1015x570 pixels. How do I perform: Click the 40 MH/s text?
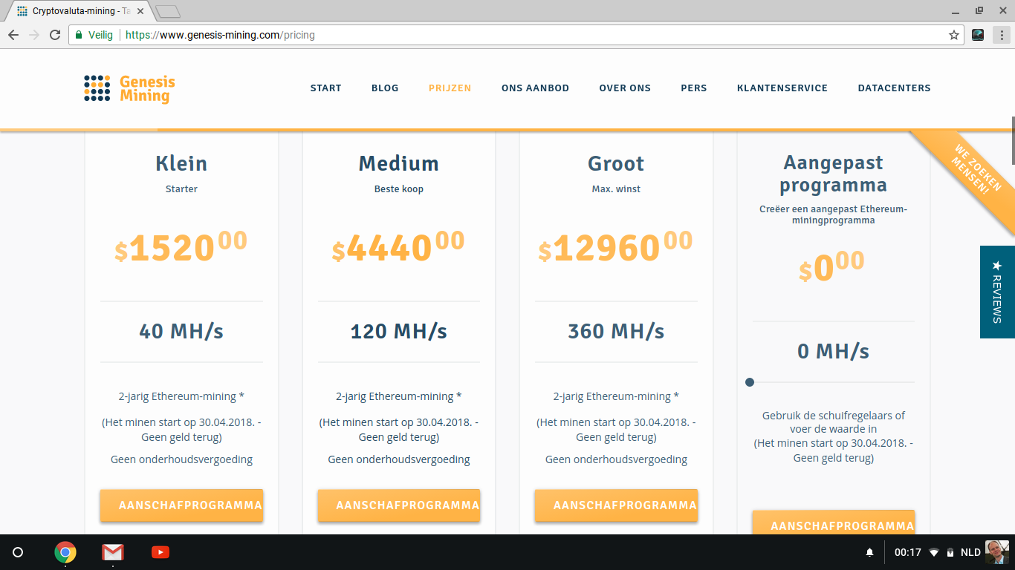coord(181,331)
